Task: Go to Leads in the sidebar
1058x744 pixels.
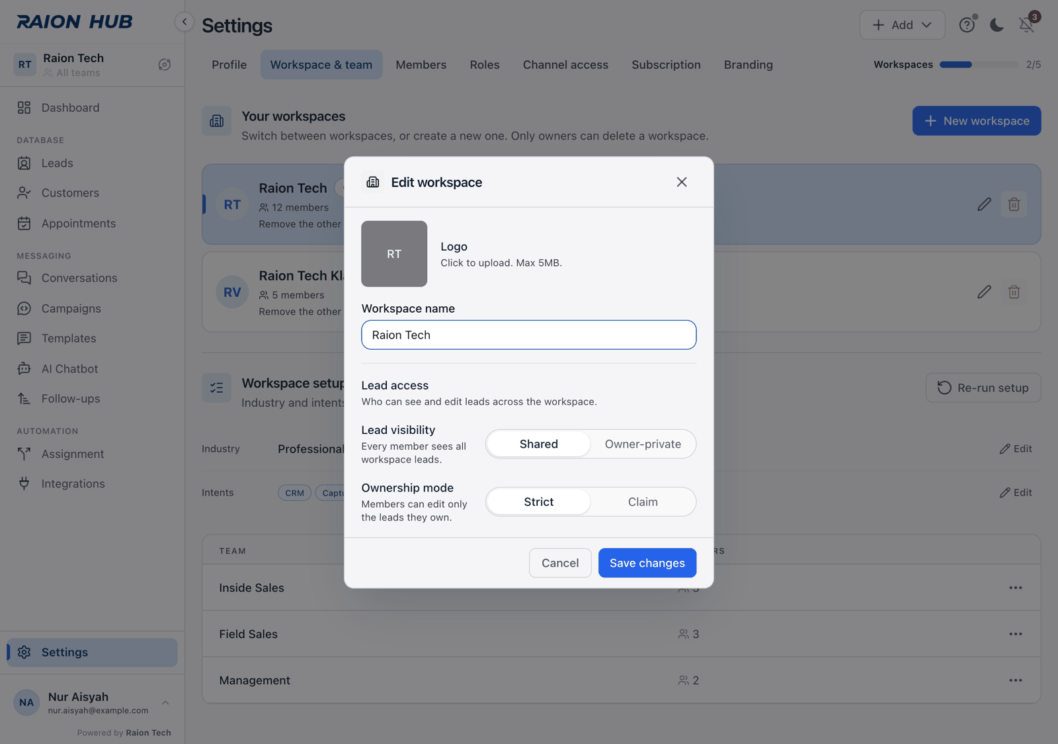Action: tap(92, 163)
